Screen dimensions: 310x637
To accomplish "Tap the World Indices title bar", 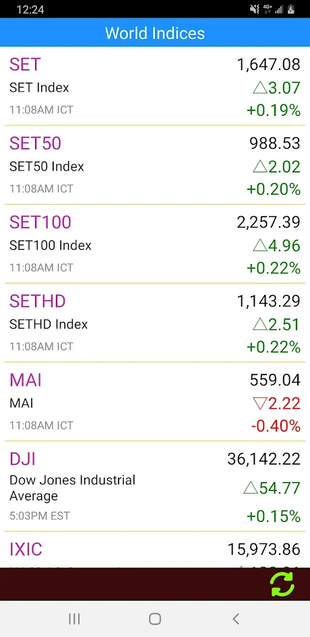I will 155,32.
